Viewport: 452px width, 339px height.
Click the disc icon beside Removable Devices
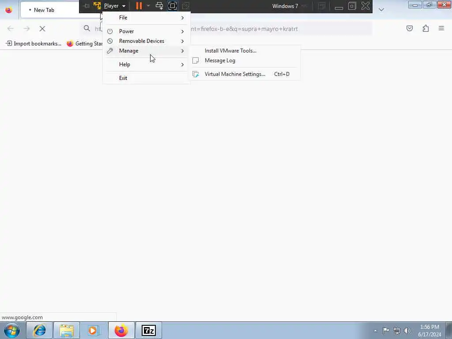pos(110,41)
